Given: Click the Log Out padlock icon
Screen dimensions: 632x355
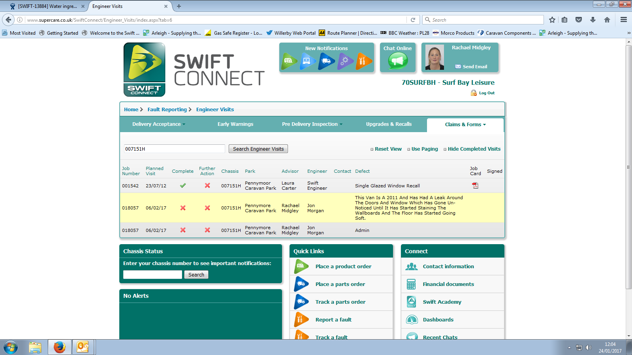Looking at the screenshot, I should (x=474, y=93).
